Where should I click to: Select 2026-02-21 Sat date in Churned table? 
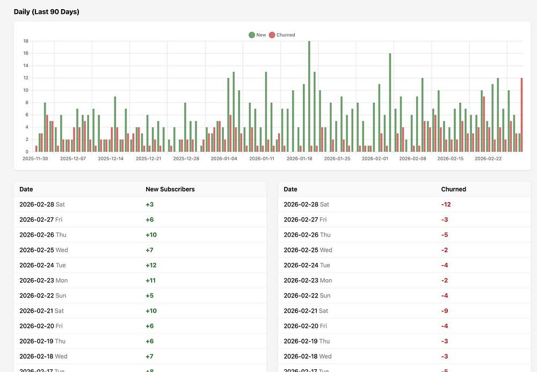tap(306, 311)
